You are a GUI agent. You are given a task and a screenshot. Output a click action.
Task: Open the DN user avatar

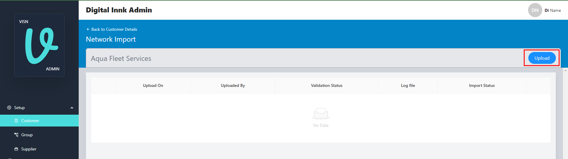tap(535, 10)
